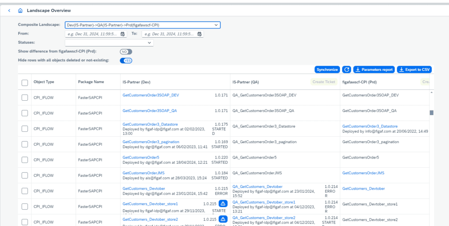This screenshot has width=449, height=226.
Task: Open the Statuses dropdown
Action: [109, 42]
